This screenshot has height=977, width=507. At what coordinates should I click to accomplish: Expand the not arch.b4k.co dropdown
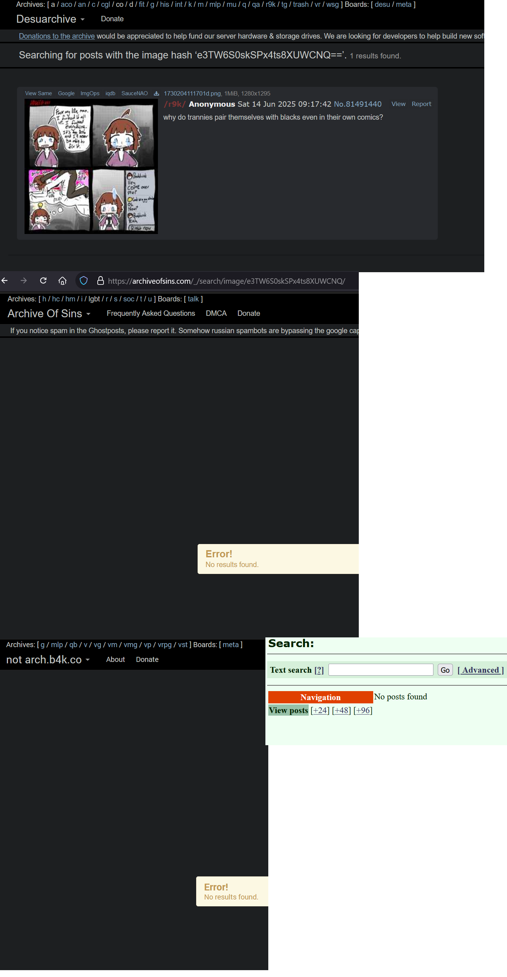[48, 659]
